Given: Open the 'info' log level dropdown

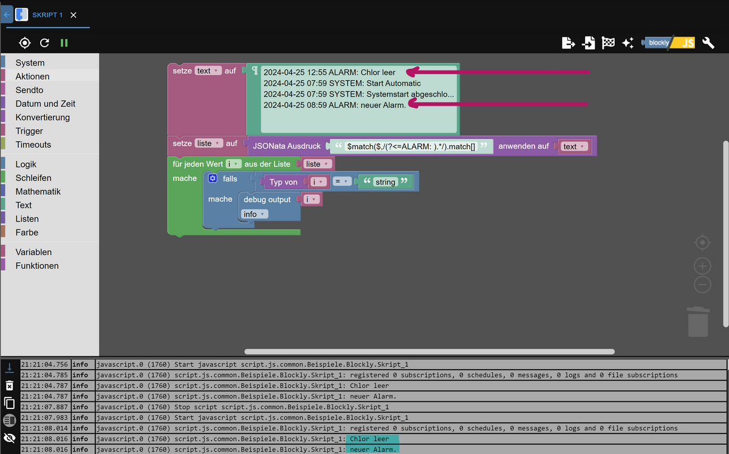Looking at the screenshot, I should (255, 214).
